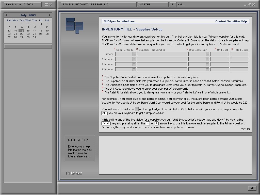The height and width of the screenshot is (195, 260).
Task: Click the up arrow key illustration
Action: [148, 123]
